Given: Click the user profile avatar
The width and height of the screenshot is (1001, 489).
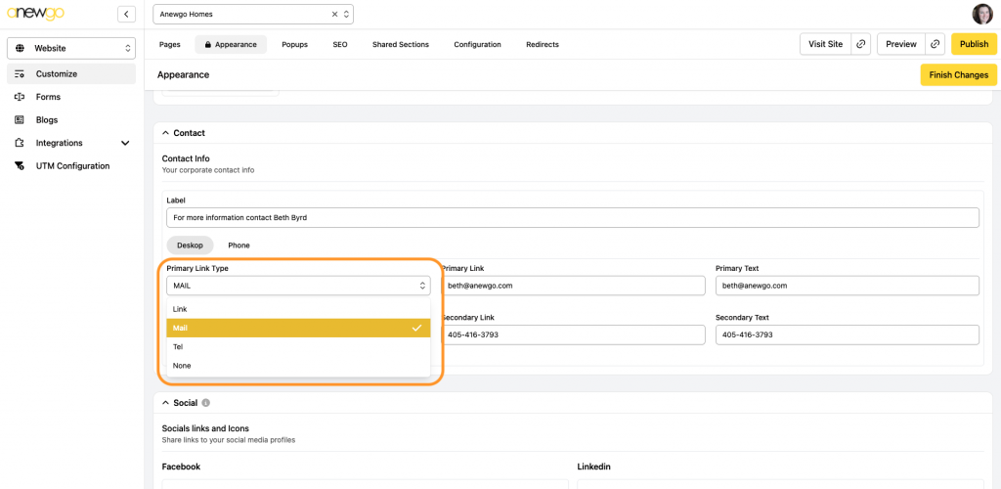Looking at the screenshot, I should (x=981, y=14).
